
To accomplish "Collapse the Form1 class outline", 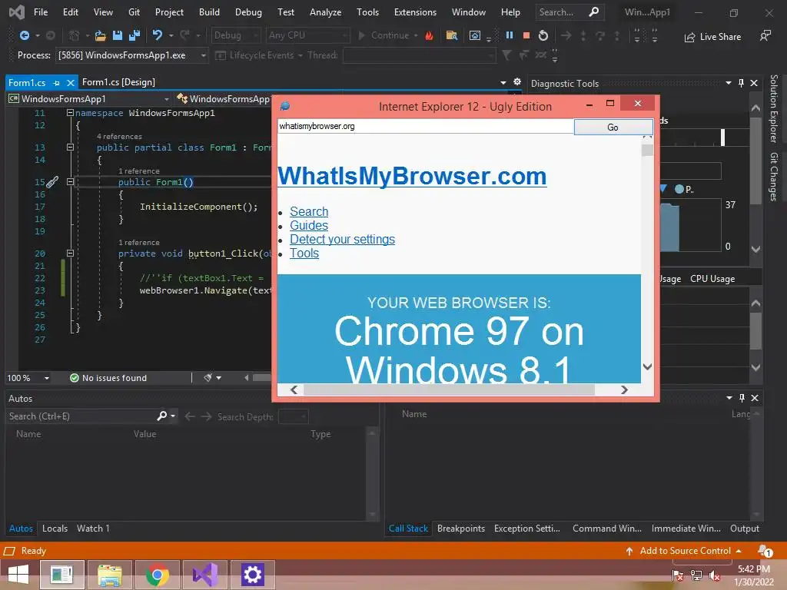I will coord(70,147).
